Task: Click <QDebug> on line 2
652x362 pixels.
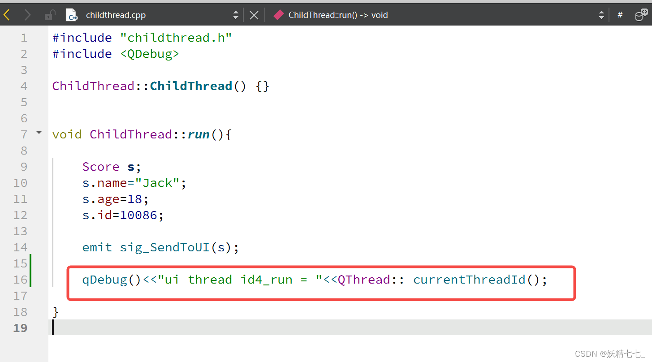Action: coord(150,54)
